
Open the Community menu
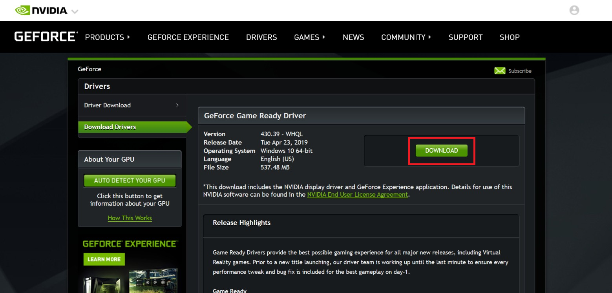tap(403, 37)
